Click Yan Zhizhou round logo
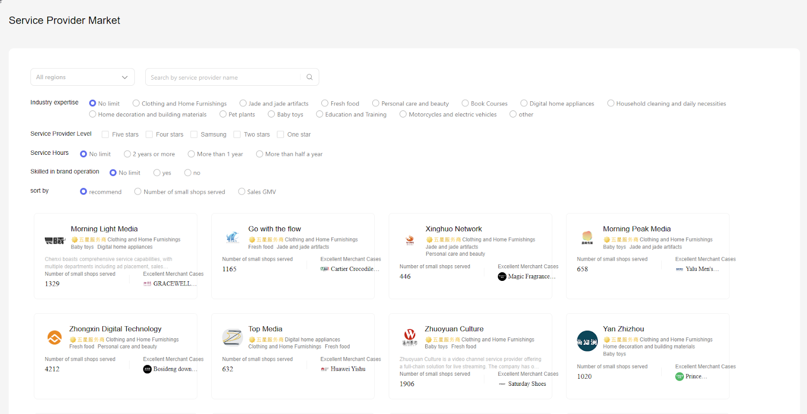 coord(587,341)
